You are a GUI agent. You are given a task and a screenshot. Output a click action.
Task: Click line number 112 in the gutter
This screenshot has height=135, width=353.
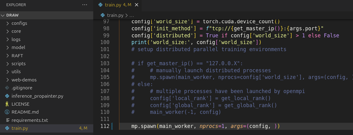click(x=105, y=126)
